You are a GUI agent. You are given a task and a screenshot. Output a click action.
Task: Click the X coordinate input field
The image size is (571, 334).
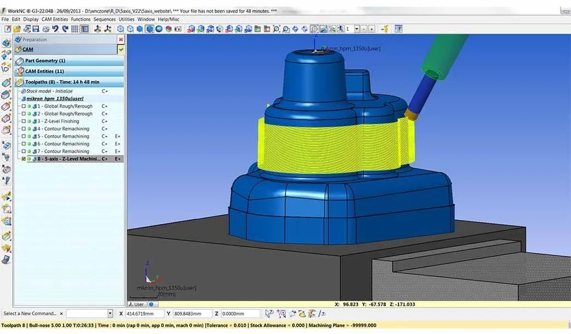(145, 314)
